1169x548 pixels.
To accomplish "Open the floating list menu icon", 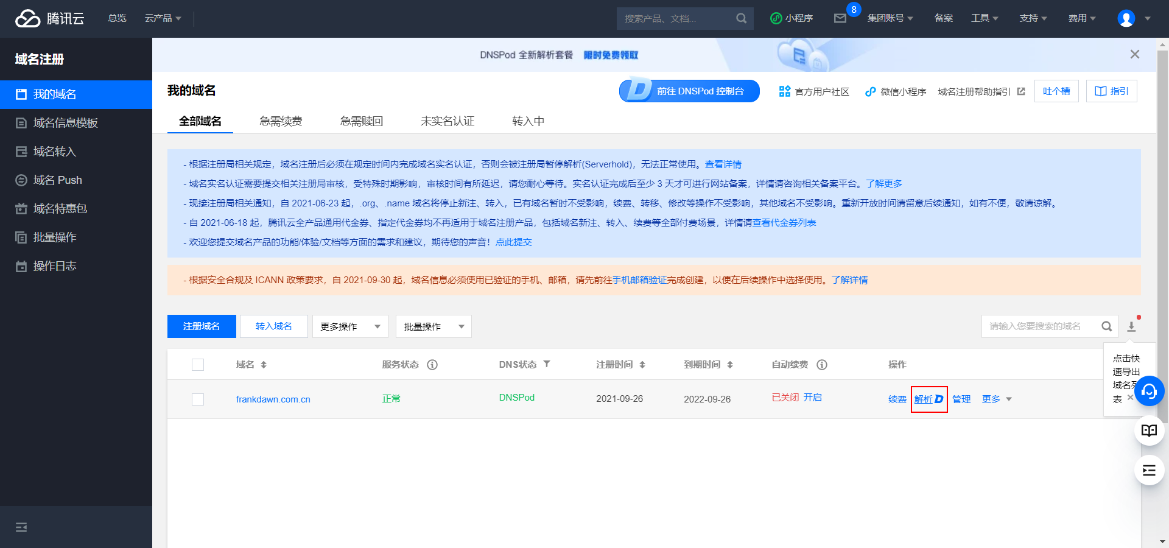I will point(1149,470).
